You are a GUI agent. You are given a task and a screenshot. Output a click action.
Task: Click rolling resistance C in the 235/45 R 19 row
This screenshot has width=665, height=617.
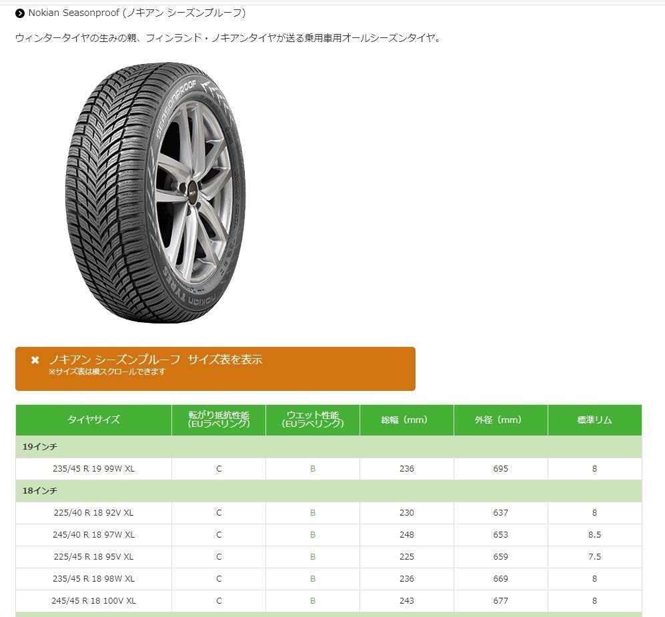[x=219, y=468]
